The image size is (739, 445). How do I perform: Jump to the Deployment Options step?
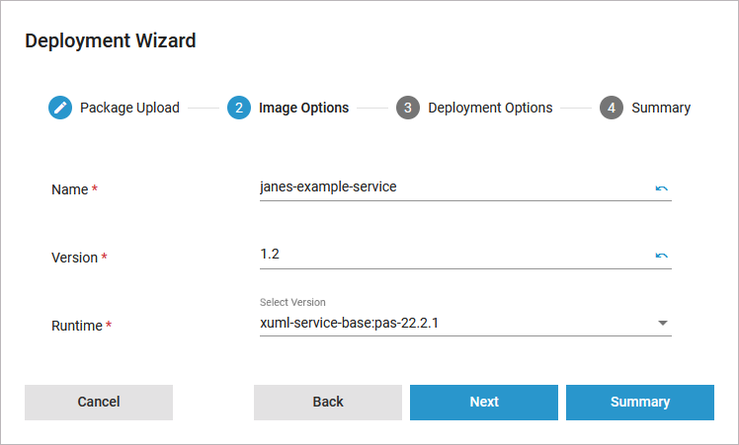(490, 108)
